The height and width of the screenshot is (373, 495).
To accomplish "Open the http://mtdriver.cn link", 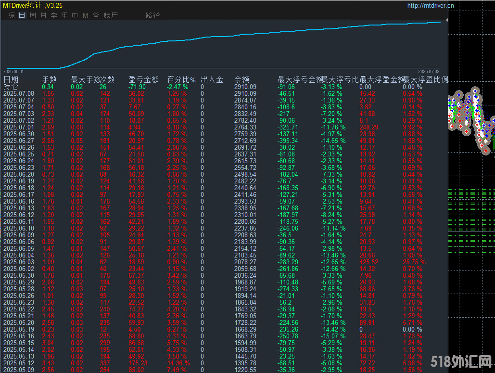I will point(430,5).
